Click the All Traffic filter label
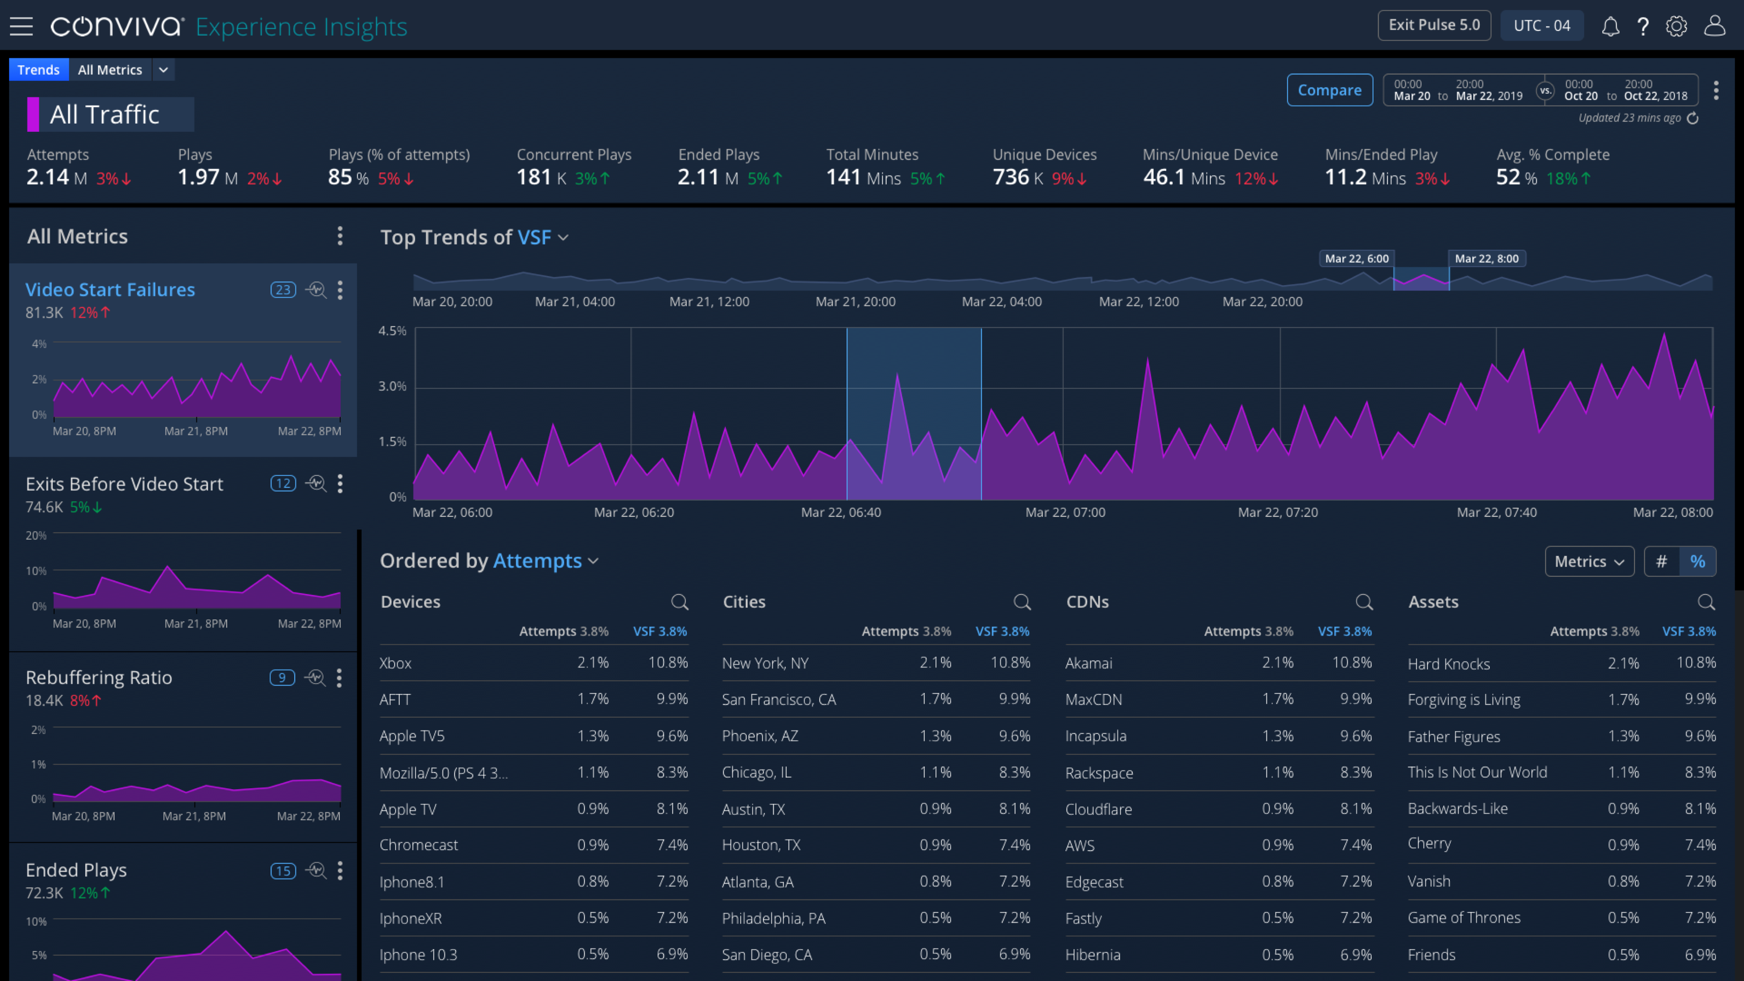Viewport: 1744px width, 981px height. 104,115
